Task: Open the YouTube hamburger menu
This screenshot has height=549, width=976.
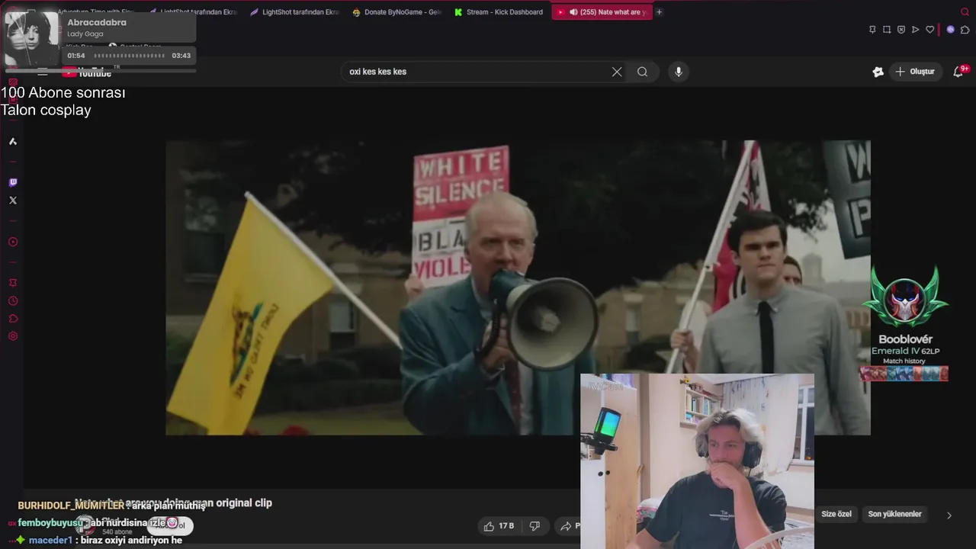Action: pos(43,72)
